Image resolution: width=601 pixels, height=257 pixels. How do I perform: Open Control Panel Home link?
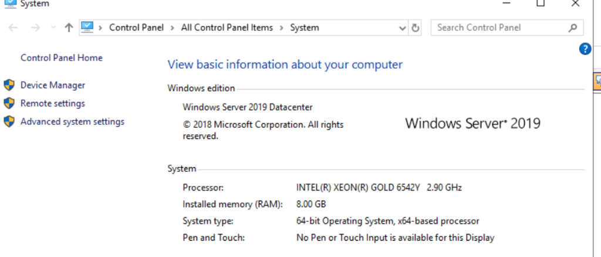[61, 58]
